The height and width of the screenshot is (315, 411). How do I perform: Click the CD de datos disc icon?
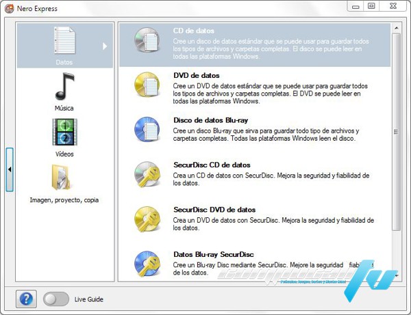tap(147, 40)
